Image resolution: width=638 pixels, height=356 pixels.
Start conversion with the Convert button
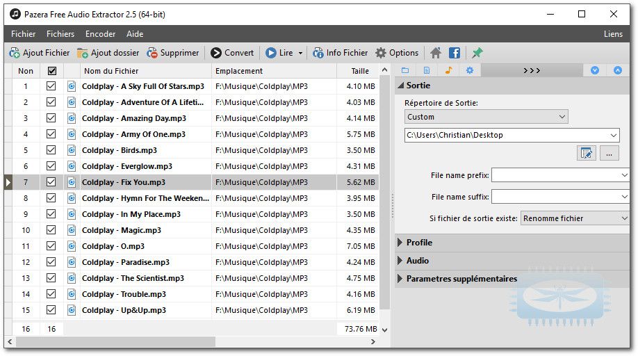click(x=232, y=53)
